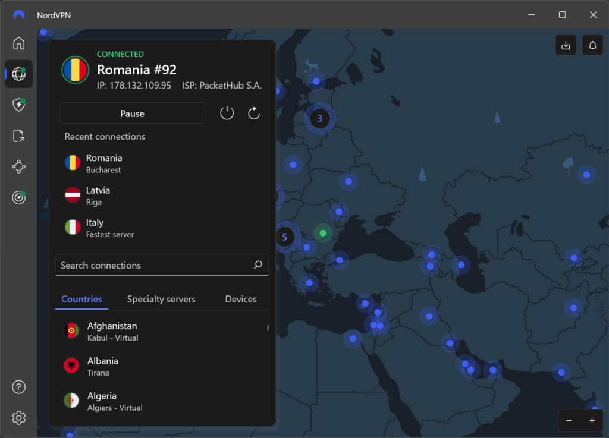This screenshot has width=609, height=438.
Task: Open Dark Web Monitor target icon
Action: (x=18, y=197)
